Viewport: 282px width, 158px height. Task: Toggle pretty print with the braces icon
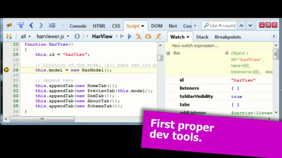[x=77, y=36]
